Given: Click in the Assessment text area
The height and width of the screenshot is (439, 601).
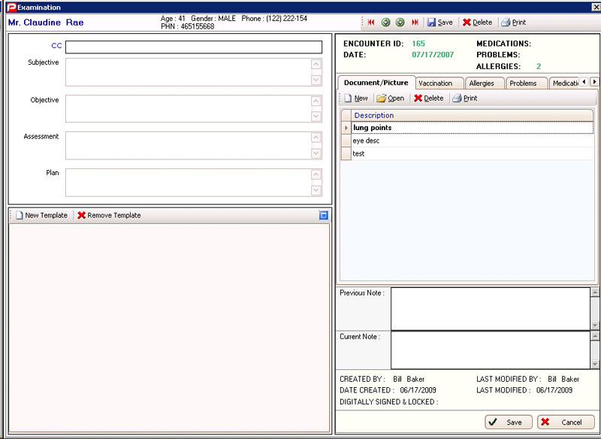Looking at the screenshot, I should click(x=194, y=145).
